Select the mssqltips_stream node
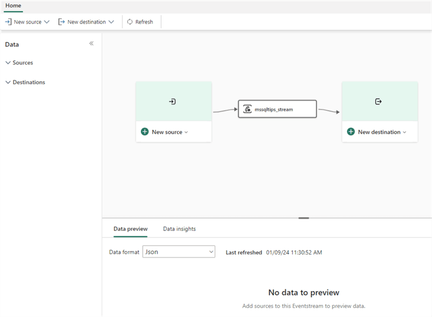432x317 pixels. pos(278,109)
